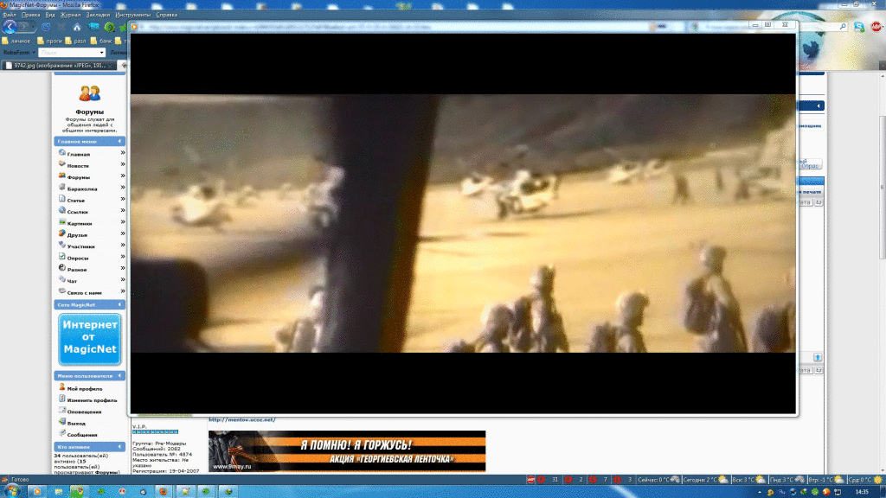
Task: Open the Форумы sidebar menu link
Action: [79, 177]
